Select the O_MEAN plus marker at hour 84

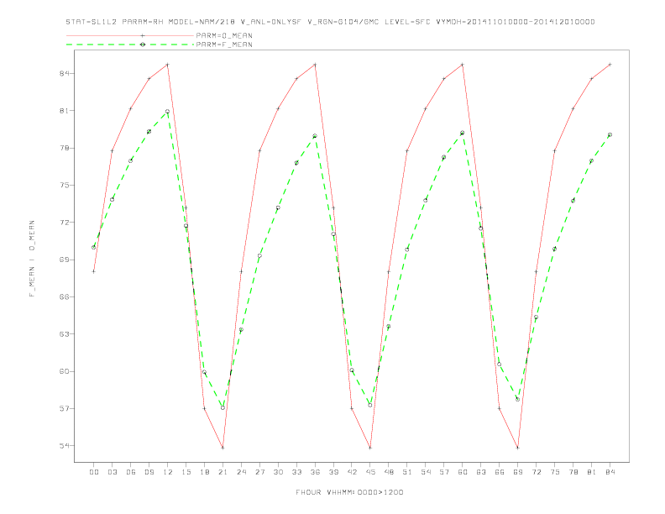[x=610, y=65]
